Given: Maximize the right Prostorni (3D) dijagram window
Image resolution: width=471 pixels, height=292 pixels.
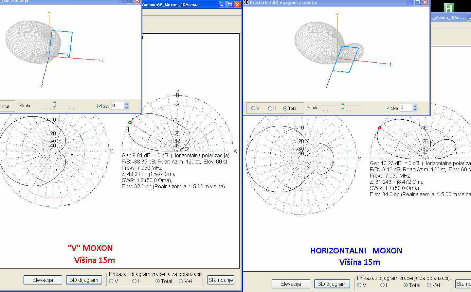Looking at the screenshot, I should point(418,2).
